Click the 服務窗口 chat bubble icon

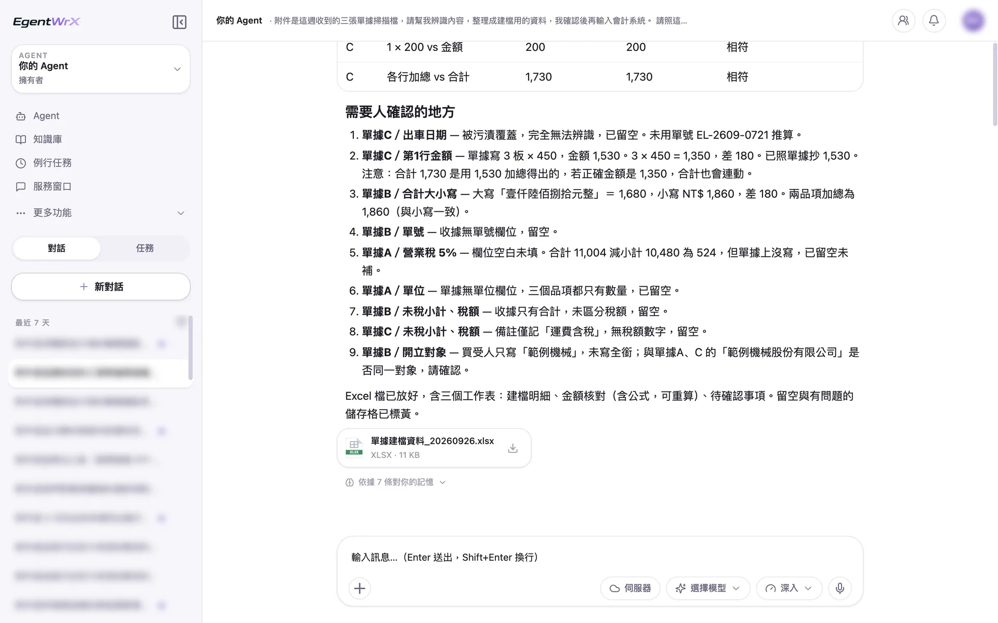point(21,186)
